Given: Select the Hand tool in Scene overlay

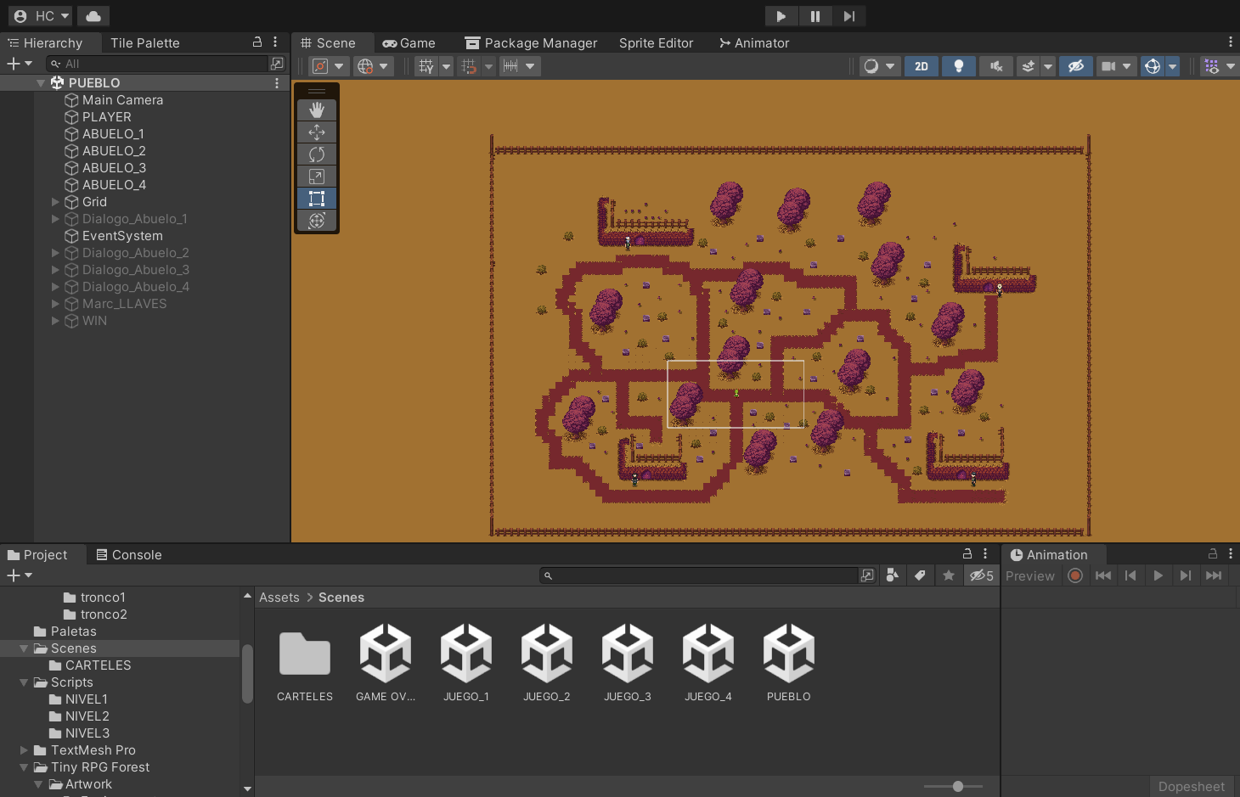Looking at the screenshot, I should [x=317, y=110].
